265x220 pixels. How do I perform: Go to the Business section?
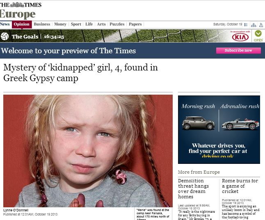42,24
